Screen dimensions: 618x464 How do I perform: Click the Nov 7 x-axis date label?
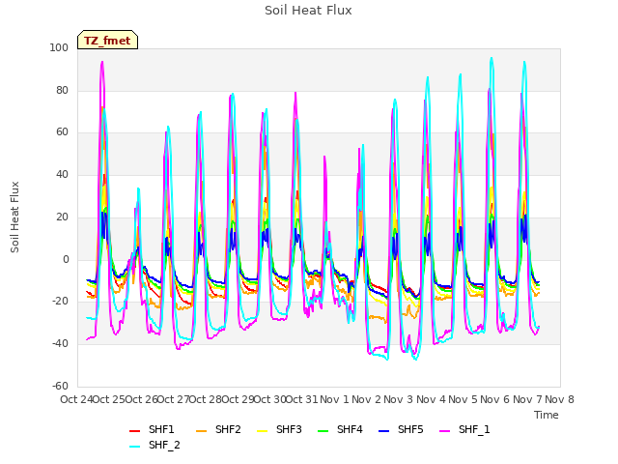[x=527, y=399]
